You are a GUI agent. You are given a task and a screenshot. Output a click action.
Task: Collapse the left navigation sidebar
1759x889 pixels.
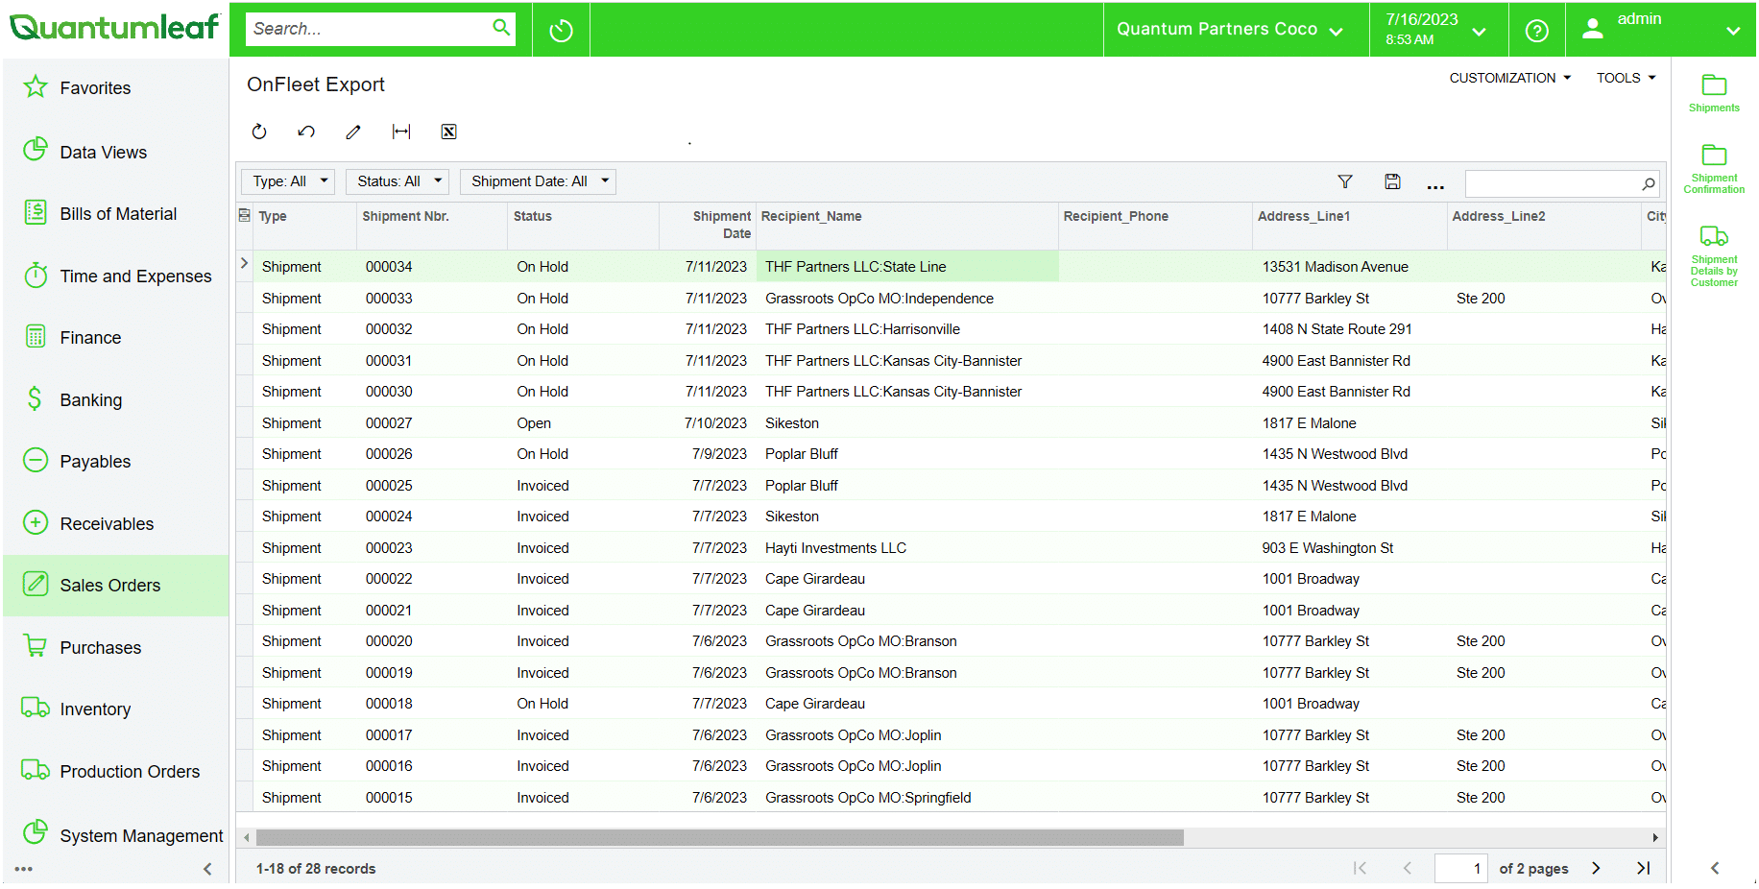coord(207,869)
